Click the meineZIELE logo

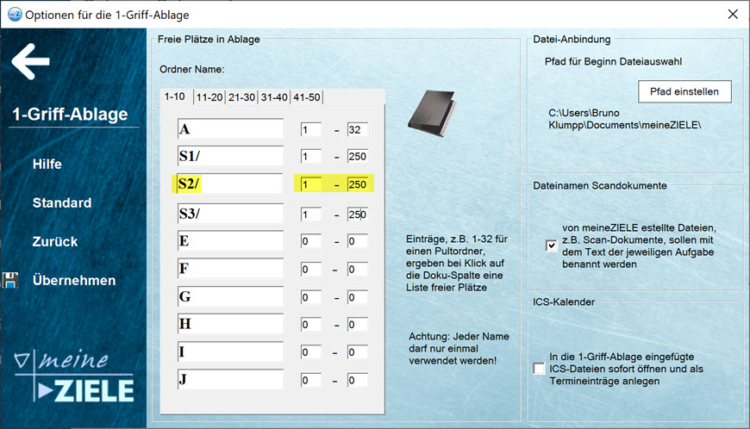(x=76, y=377)
